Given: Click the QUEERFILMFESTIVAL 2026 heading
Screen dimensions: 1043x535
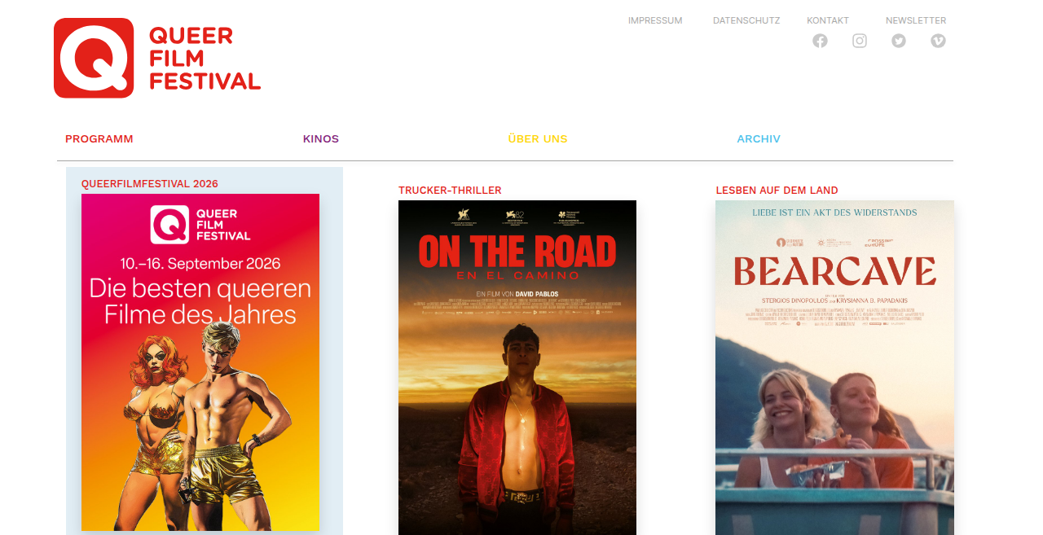Looking at the screenshot, I should tap(150, 184).
